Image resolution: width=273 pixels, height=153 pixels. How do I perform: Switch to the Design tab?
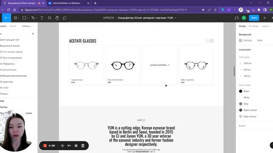point(242,26)
